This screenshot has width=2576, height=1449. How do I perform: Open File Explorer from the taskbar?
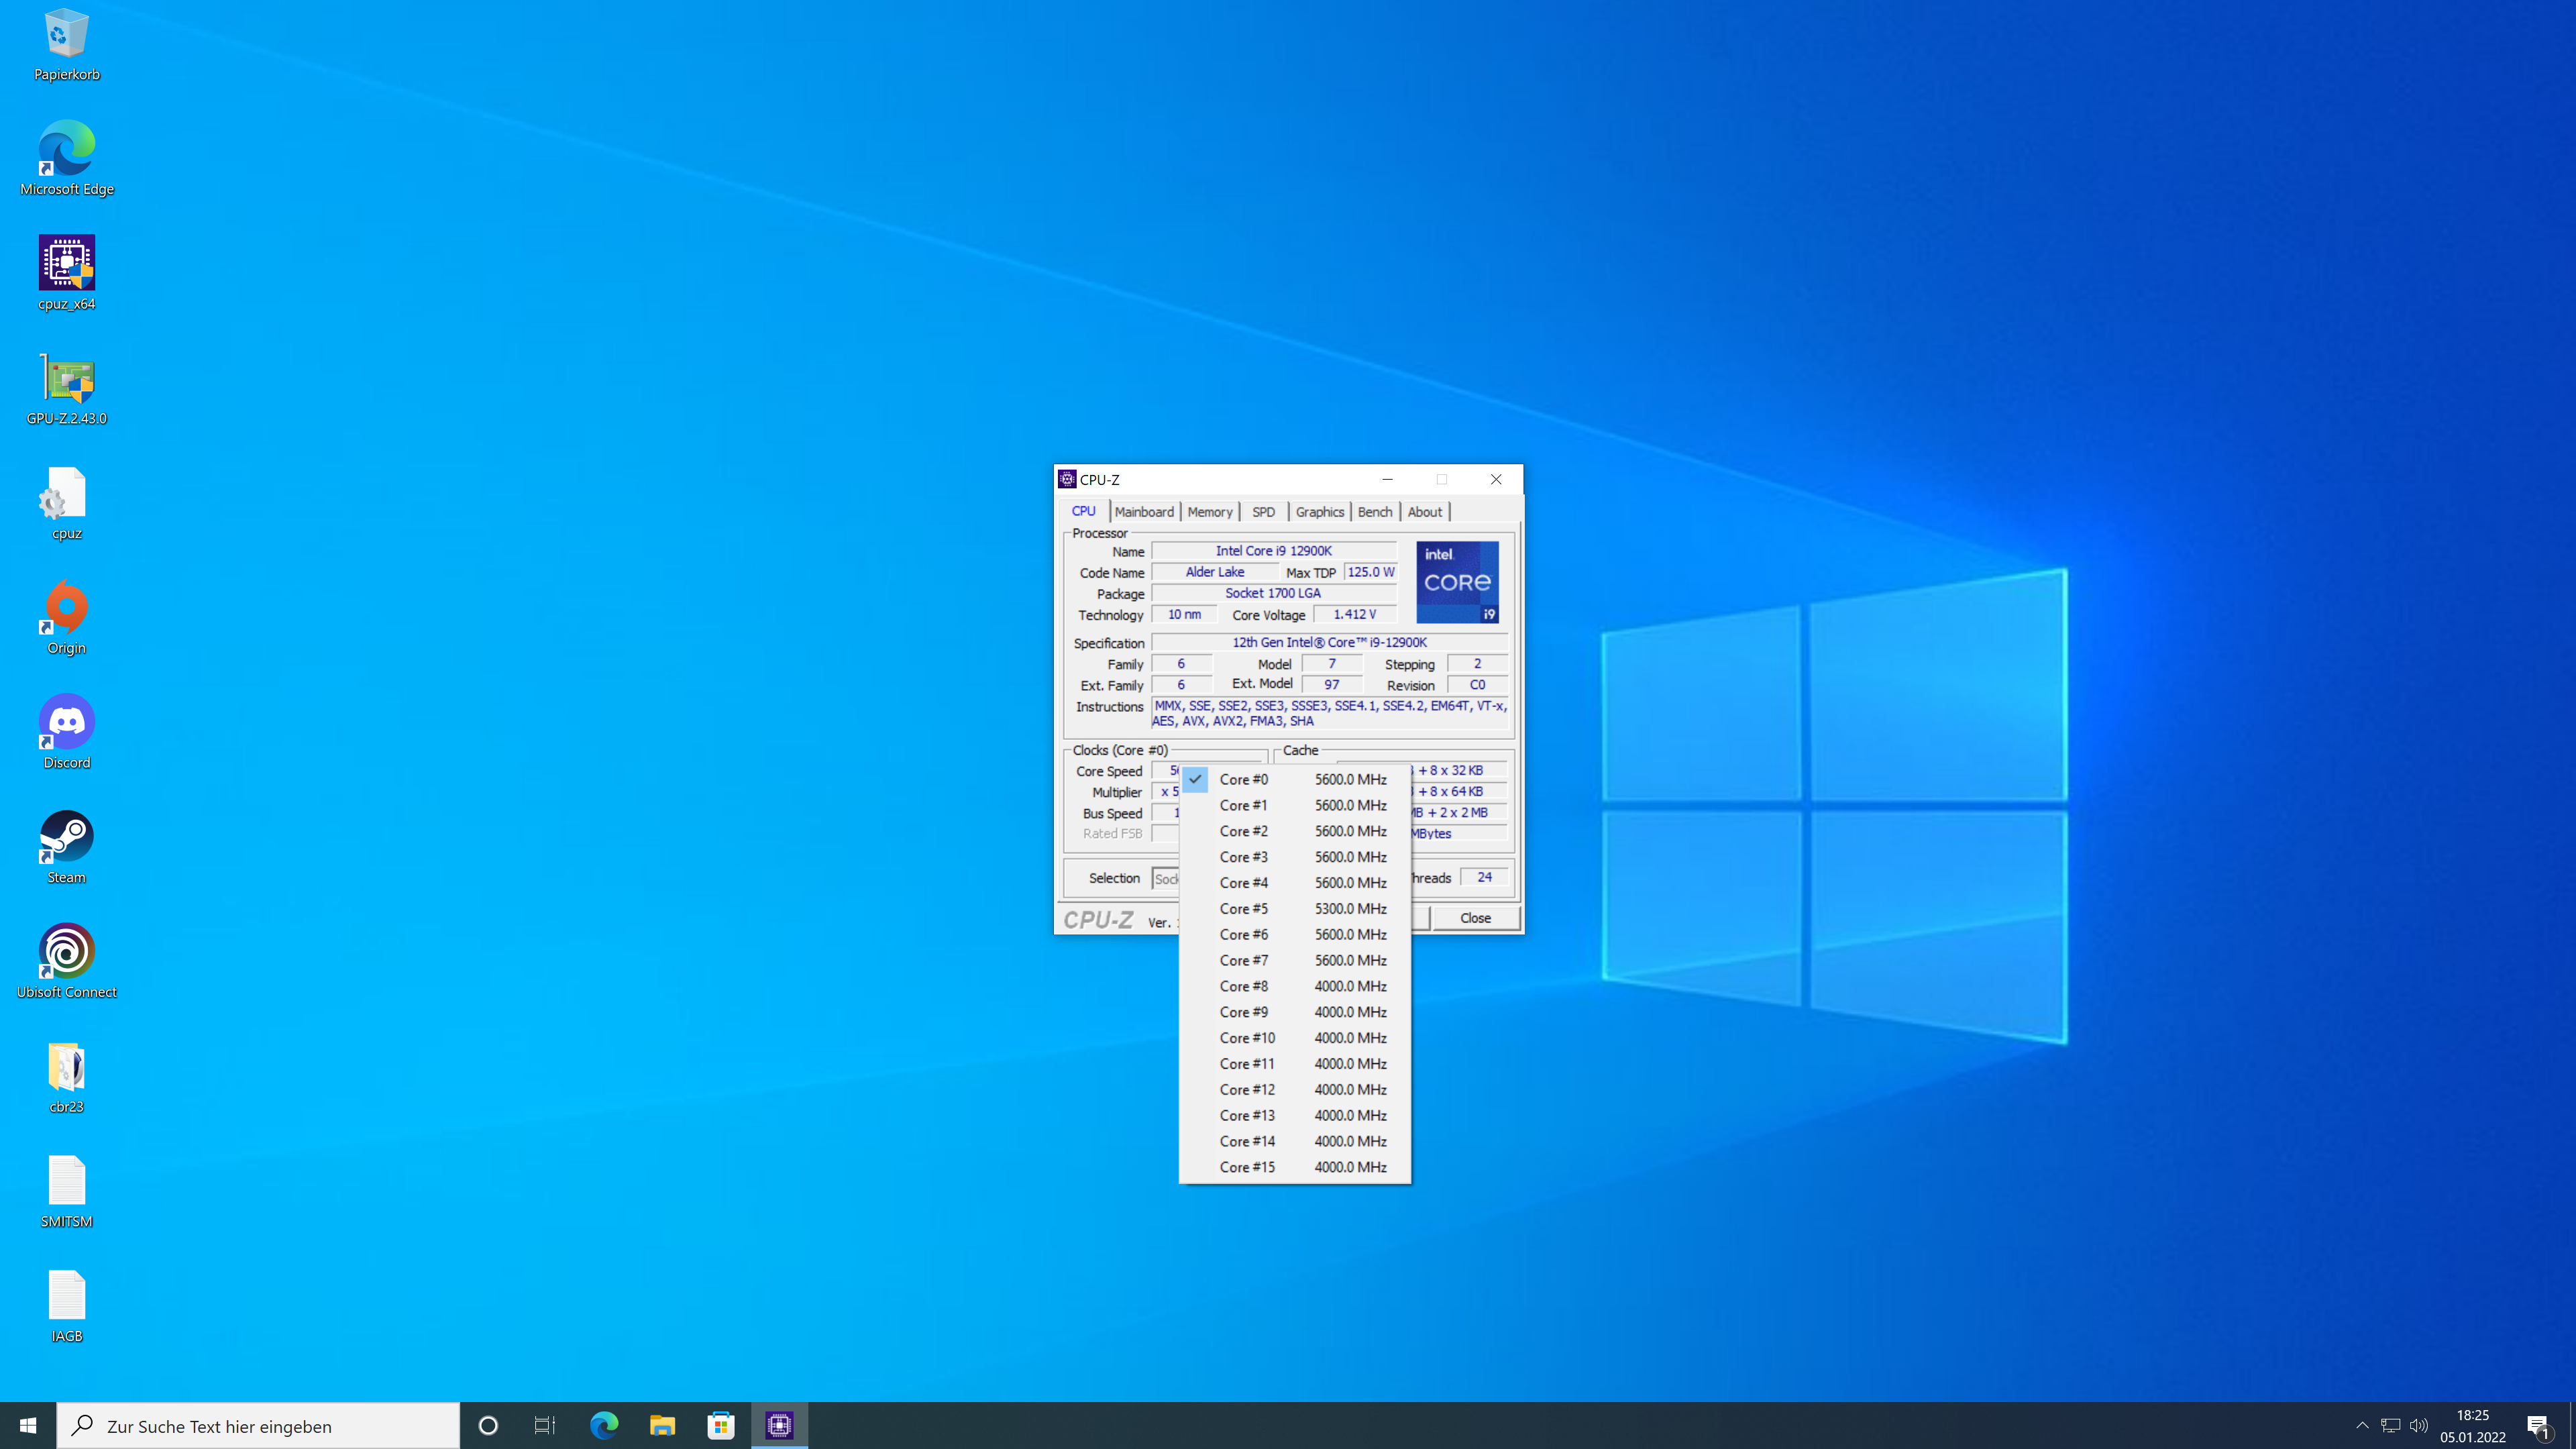(662, 1425)
